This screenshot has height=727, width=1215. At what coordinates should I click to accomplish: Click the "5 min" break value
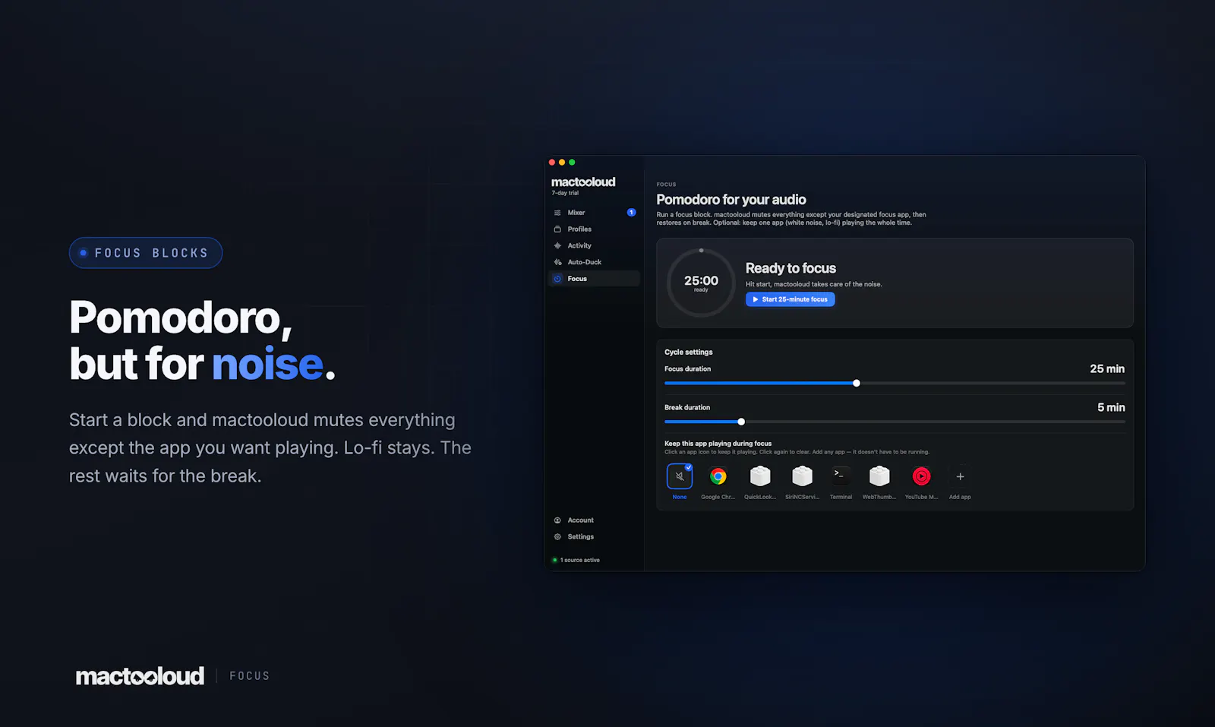point(1111,408)
